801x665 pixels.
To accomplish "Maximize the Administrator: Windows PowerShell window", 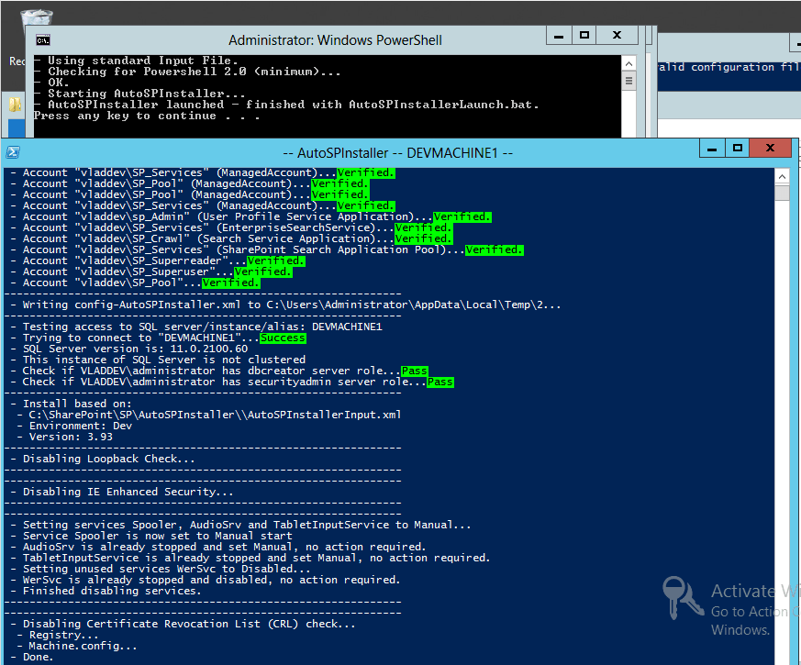I will [584, 36].
